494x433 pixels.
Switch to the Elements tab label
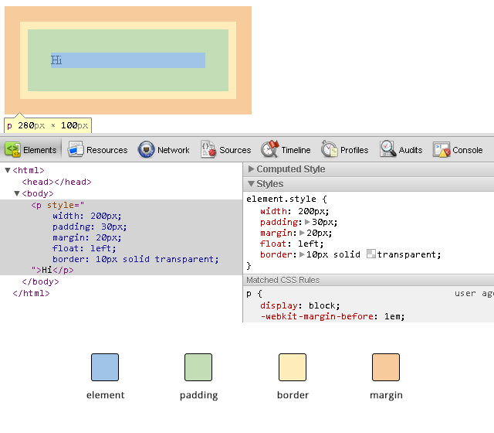click(x=39, y=150)
